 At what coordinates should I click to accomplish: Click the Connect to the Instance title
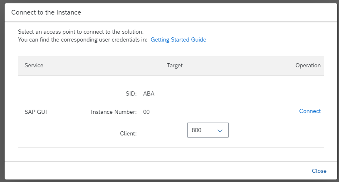[46, 12]
